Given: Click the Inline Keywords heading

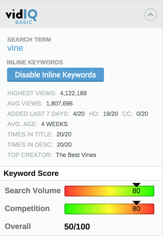Looking at the screenshot, I should [35, 62].
